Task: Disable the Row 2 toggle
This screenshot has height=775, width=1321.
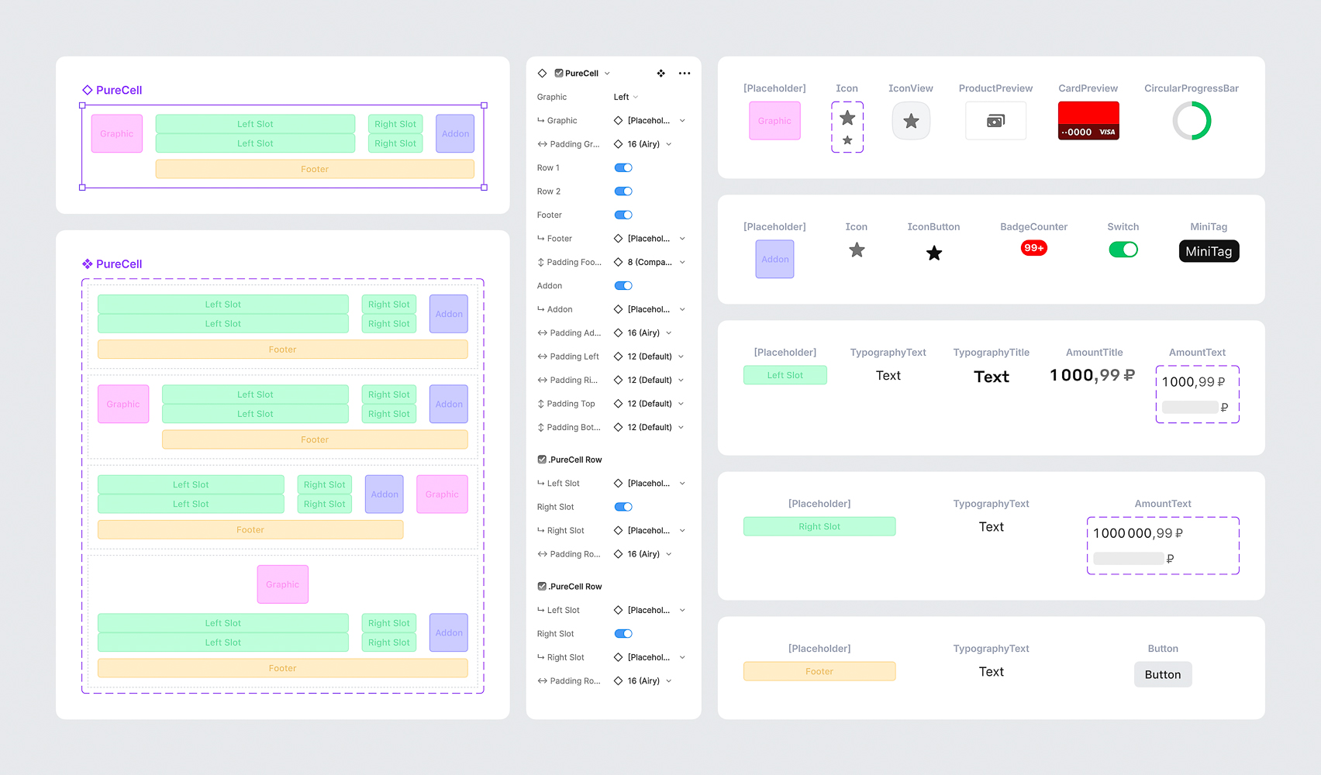Action: point(623,191)
